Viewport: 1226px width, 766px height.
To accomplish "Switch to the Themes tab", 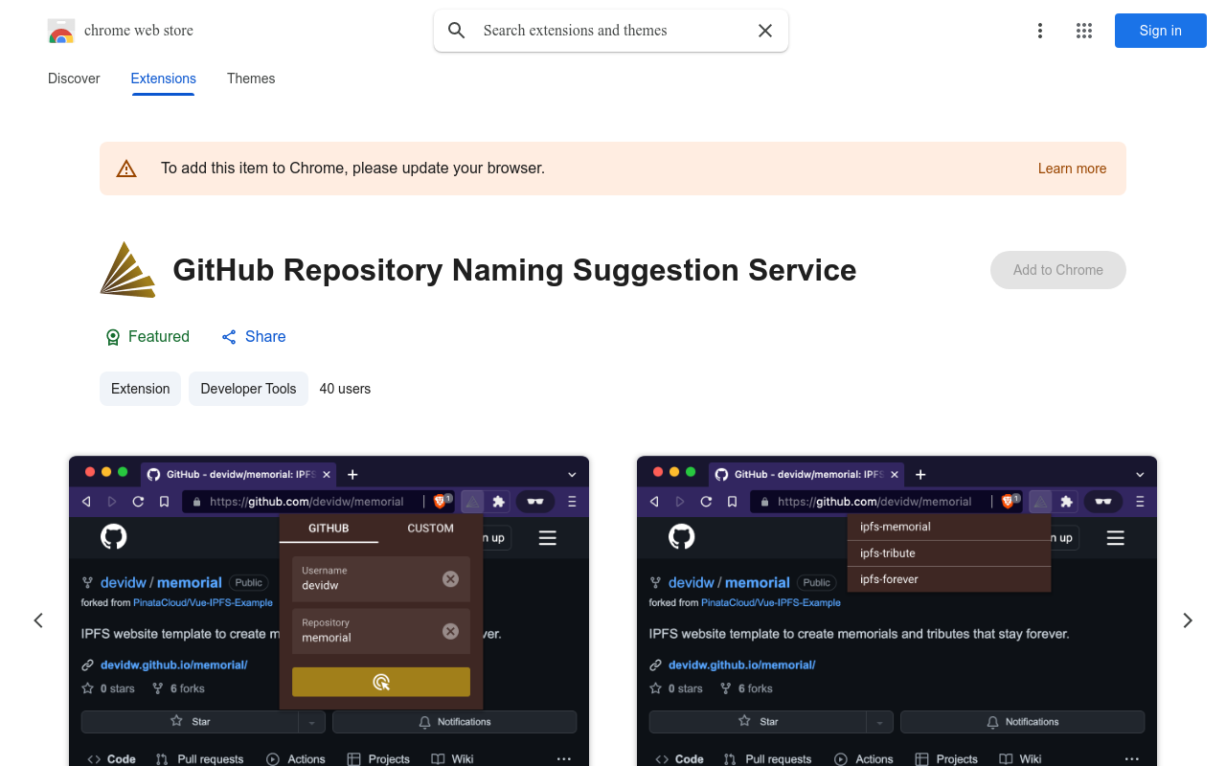I will tap(251, 79).
